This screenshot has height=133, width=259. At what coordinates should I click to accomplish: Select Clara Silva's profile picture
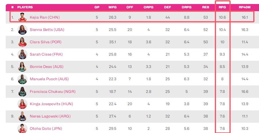(x=22, y=42)
